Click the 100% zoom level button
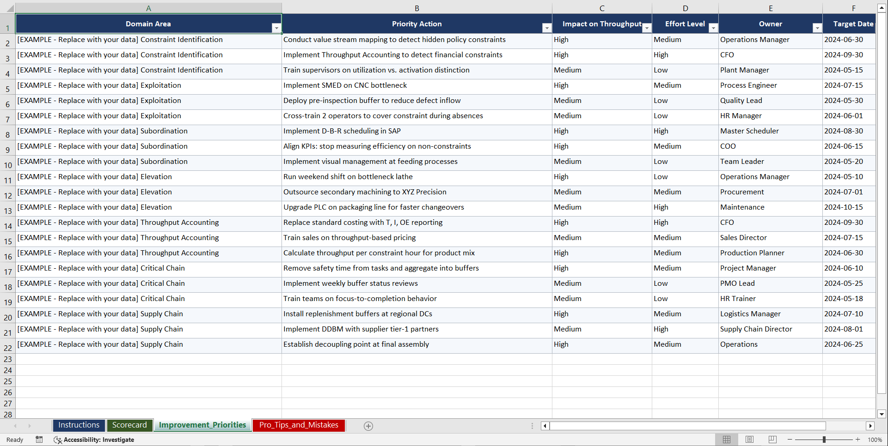The width and height of the screenshot is (888, 446). point(875,440)
